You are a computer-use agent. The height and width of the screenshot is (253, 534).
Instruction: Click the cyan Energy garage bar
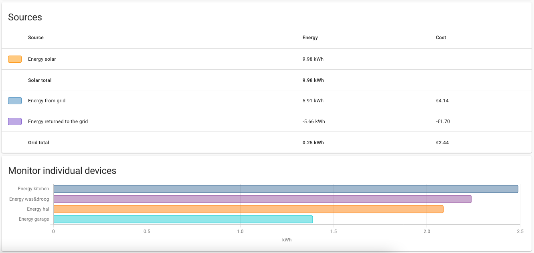pyautogui.click(x=183, y=219)
